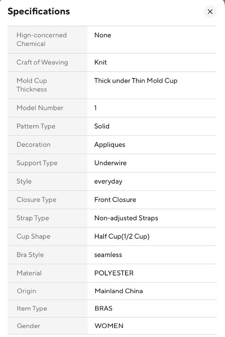Select the everyday style value

tap(108, 182)
